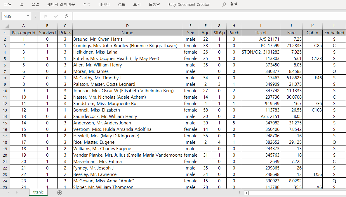Switch to the 검토 ribbon tab
The height and width of the screenshot is (197, 346).
tap(121, 4)
